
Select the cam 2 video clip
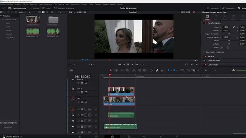(121, 92)
